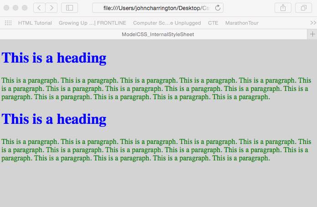Open the HTML Tutorial bookmark
This screenshot has height=207, width=317.
[35, 23]
